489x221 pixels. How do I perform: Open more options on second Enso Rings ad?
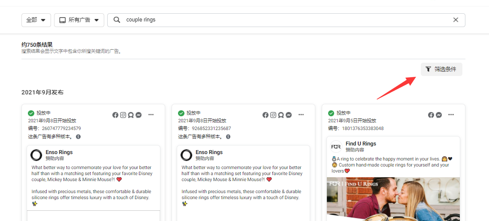coord(301,115)
